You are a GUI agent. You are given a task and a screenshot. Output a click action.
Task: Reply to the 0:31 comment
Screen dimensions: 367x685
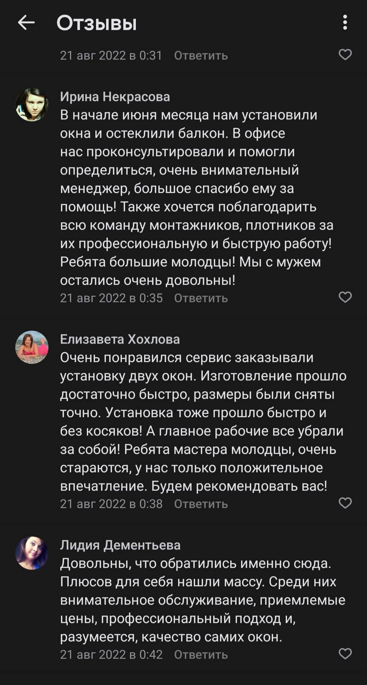tap(201, 56)
